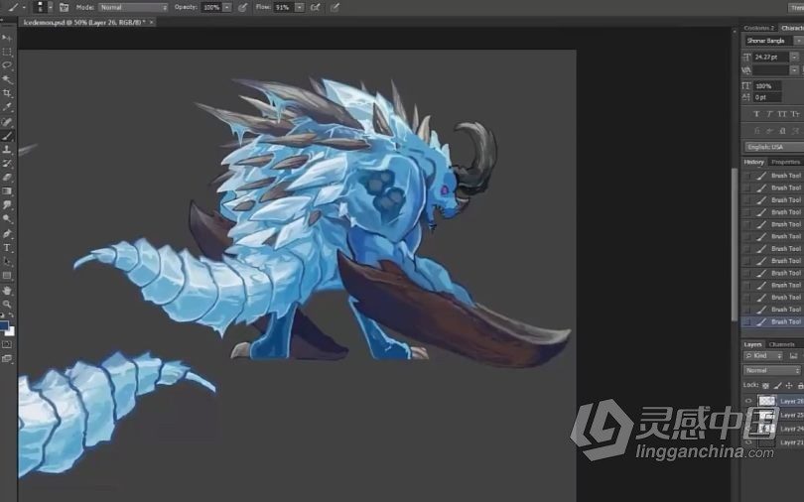
Task: Toggle Quick Mask mode icon
Action: point(7,344)
